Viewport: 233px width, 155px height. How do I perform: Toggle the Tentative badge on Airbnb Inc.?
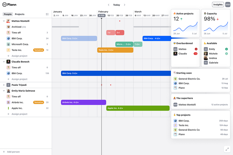pyautogui.click(x=39, y=102)
